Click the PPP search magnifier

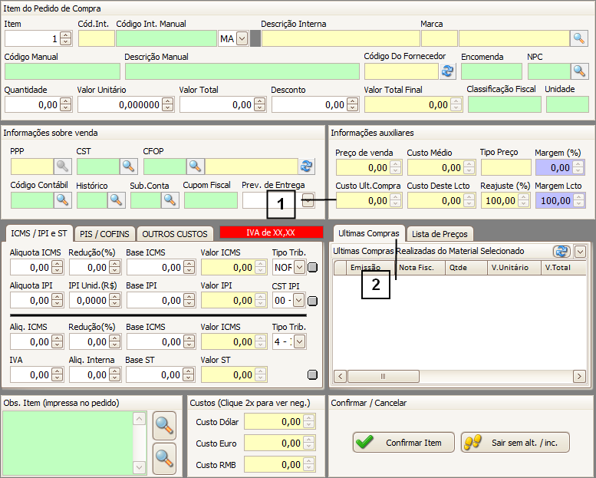(62, 166)
